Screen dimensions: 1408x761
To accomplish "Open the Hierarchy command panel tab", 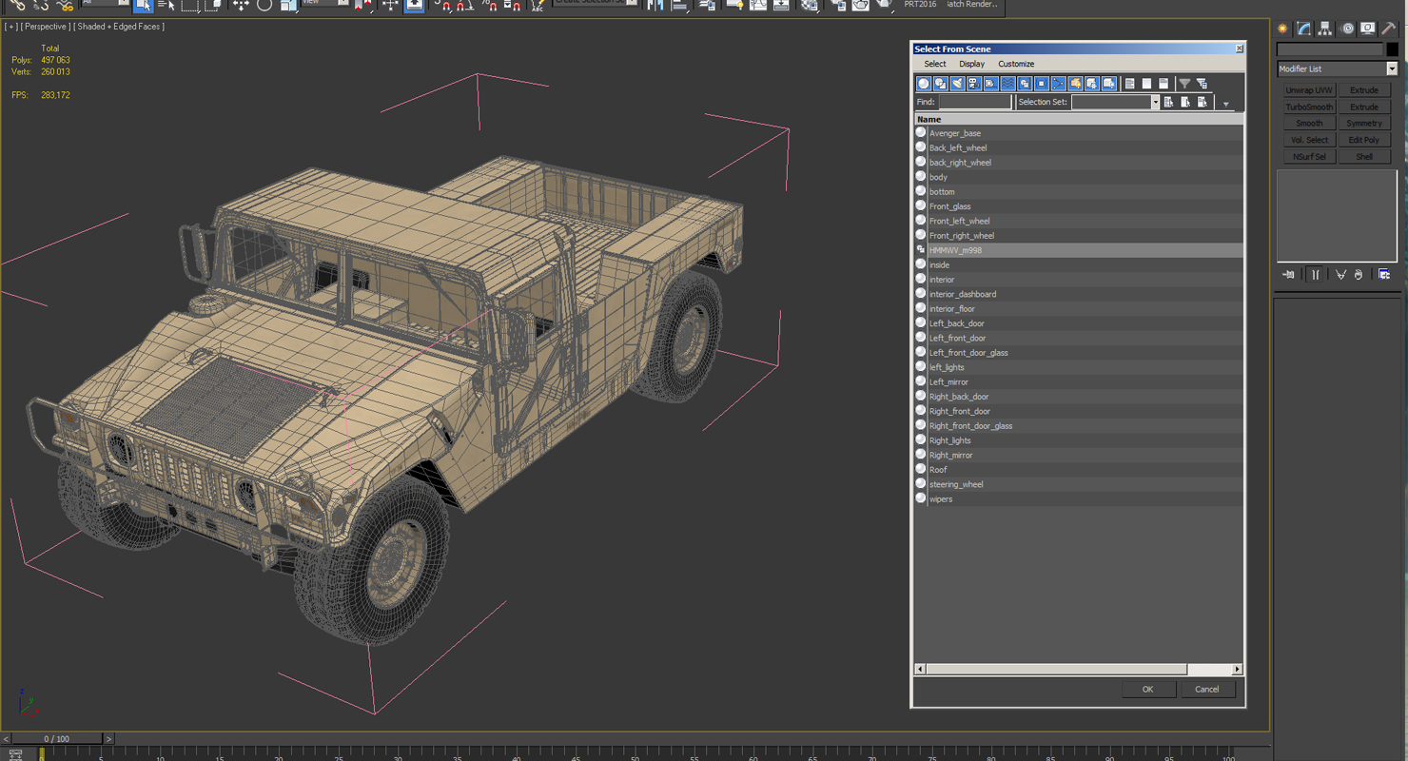I will pos(1324,29).
